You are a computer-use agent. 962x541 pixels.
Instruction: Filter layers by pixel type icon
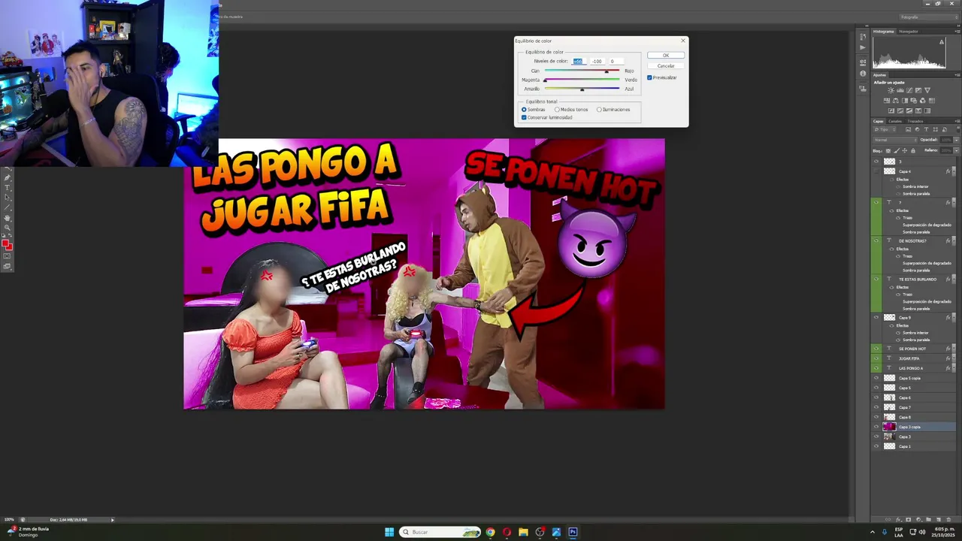point(908,129)
